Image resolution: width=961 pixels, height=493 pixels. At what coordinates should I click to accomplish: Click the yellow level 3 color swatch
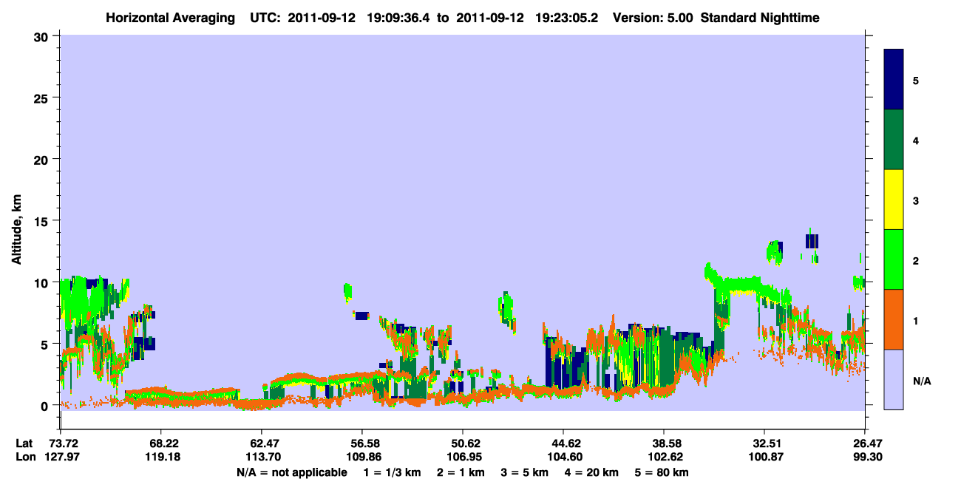(x=894, y=200)
